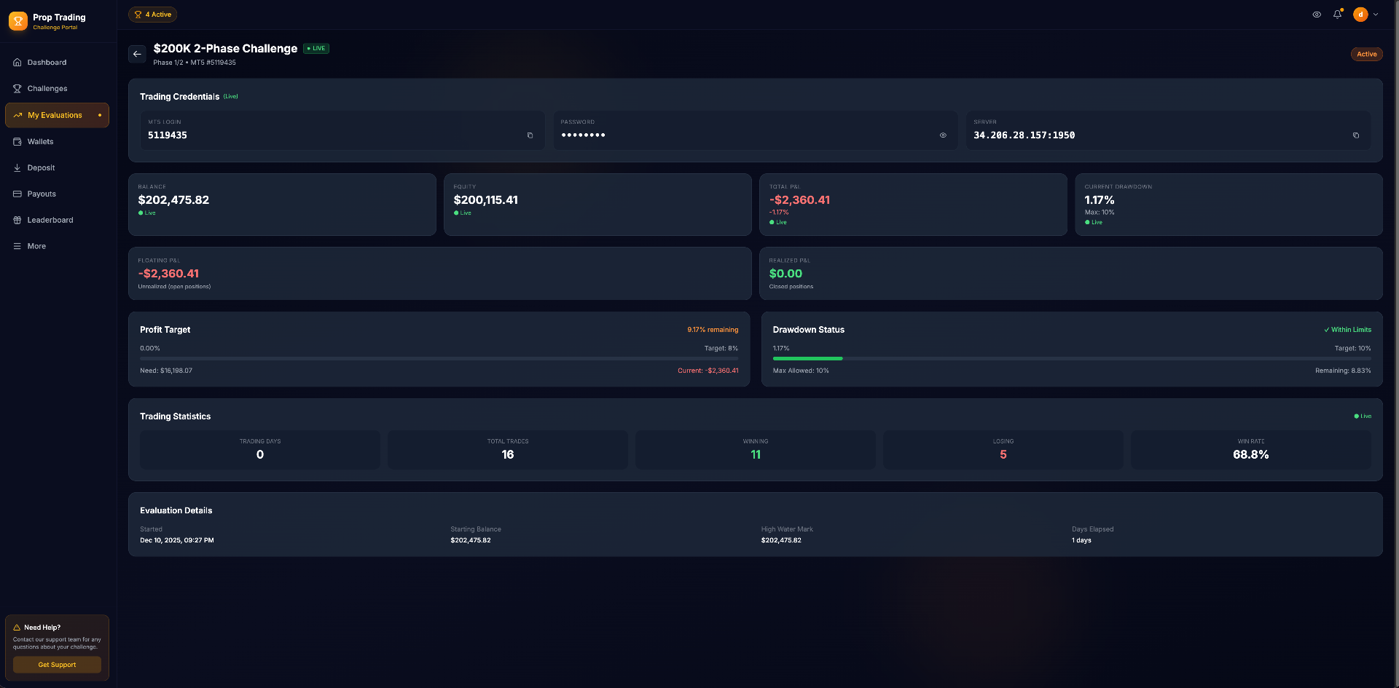Viewport: 1399px width, 688px height.
Task: Navigate to Dashboard in sidebar
Action: point(47,63)
